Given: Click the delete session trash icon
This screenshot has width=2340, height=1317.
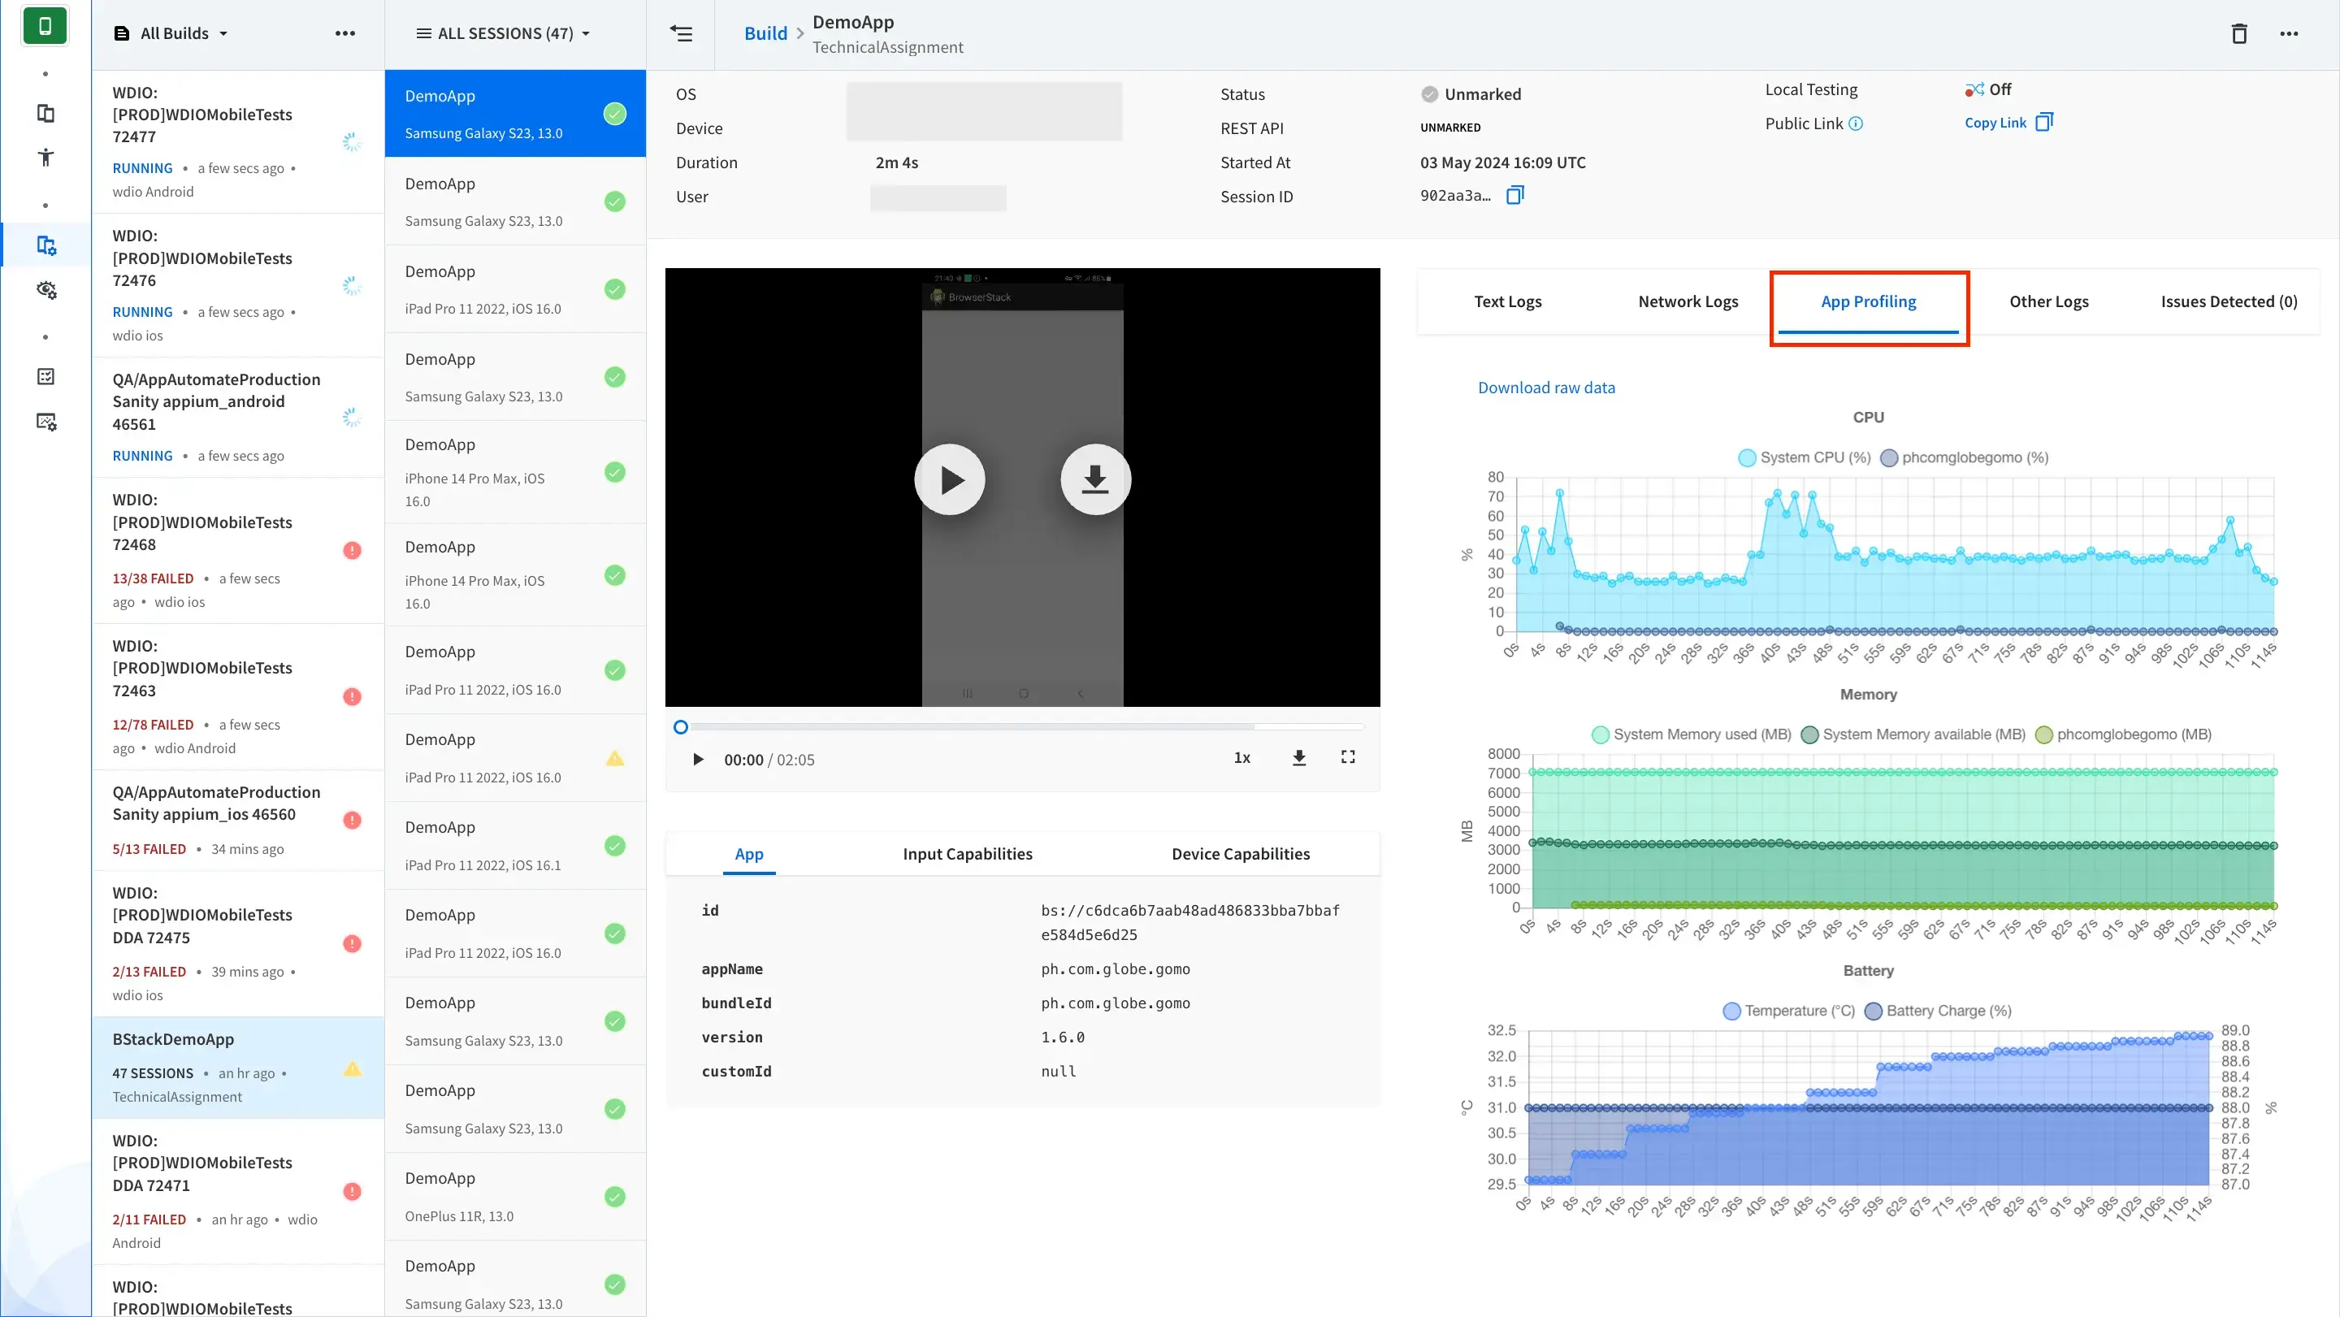Looking at the screenshot, I should (x=2239, y=33).
